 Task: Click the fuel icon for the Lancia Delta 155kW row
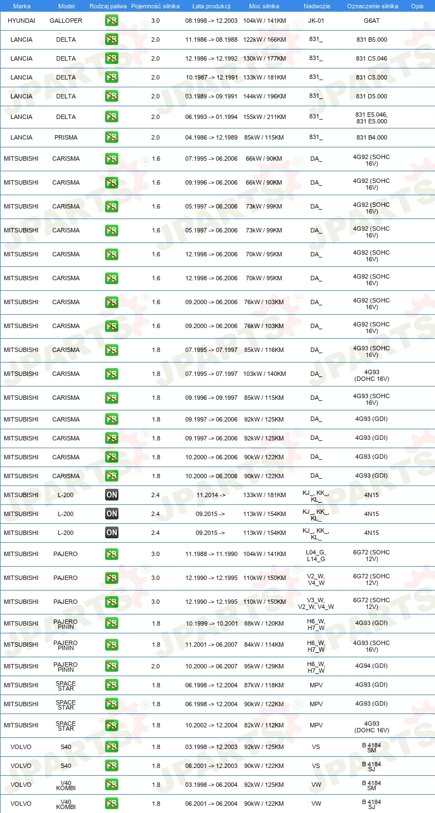(112, 117)
